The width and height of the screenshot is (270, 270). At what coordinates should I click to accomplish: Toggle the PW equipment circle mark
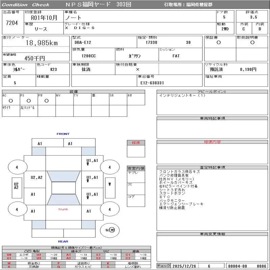coord(47,101)
